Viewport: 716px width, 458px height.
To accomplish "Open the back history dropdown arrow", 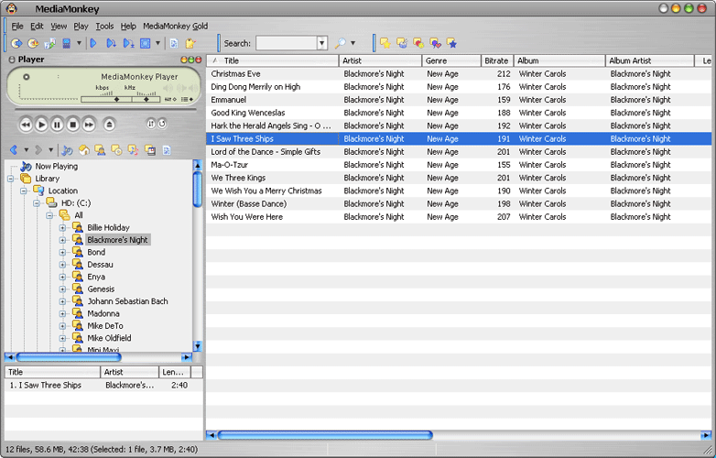I will pos(26,150).
